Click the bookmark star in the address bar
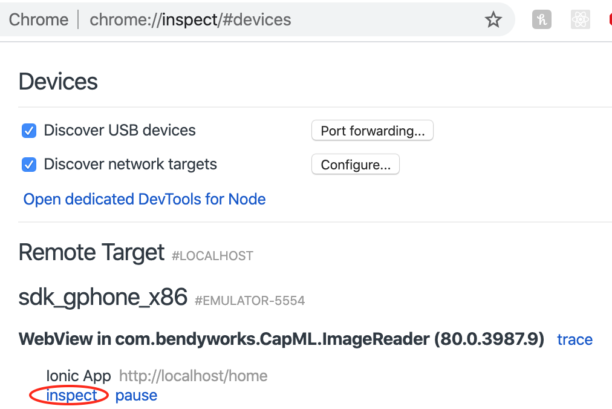Viewport: 612px width, 409px height. tap(493, 19)
